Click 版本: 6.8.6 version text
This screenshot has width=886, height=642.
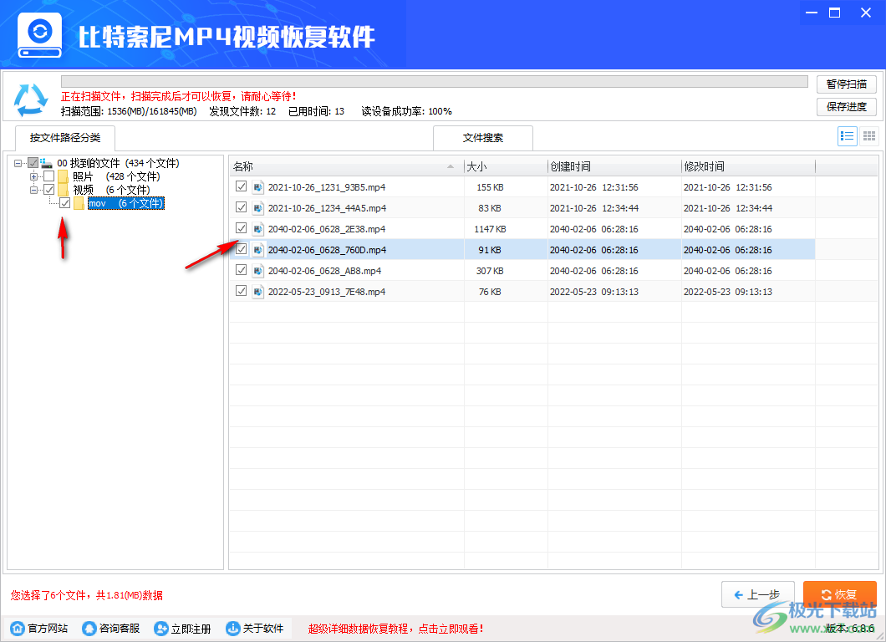click(850, 629)
